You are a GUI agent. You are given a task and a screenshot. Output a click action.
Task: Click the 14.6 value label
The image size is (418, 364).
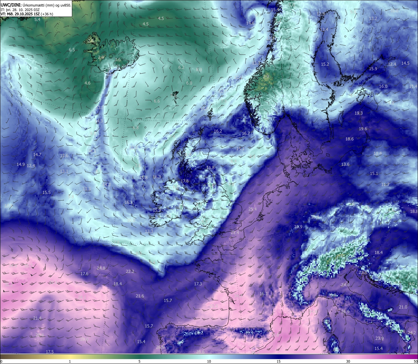pos(250,23)
